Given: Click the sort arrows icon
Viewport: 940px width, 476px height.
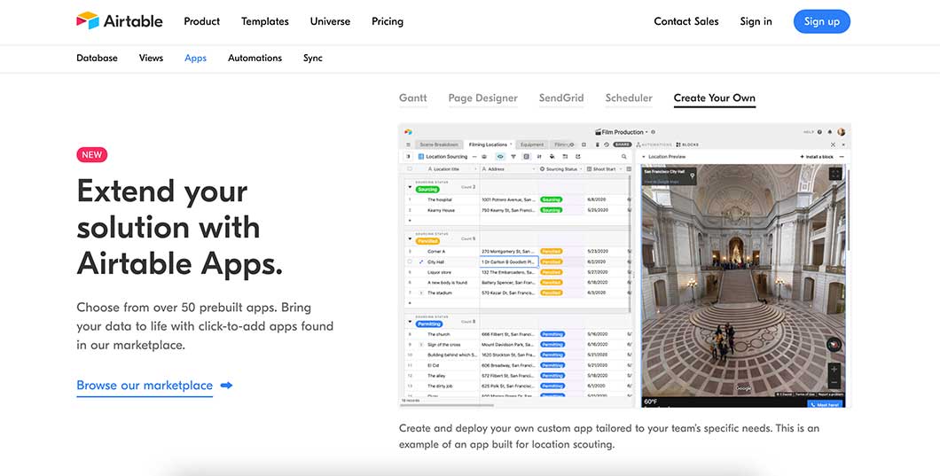Looking at the screenshot, I should click(x=539, y=157).
